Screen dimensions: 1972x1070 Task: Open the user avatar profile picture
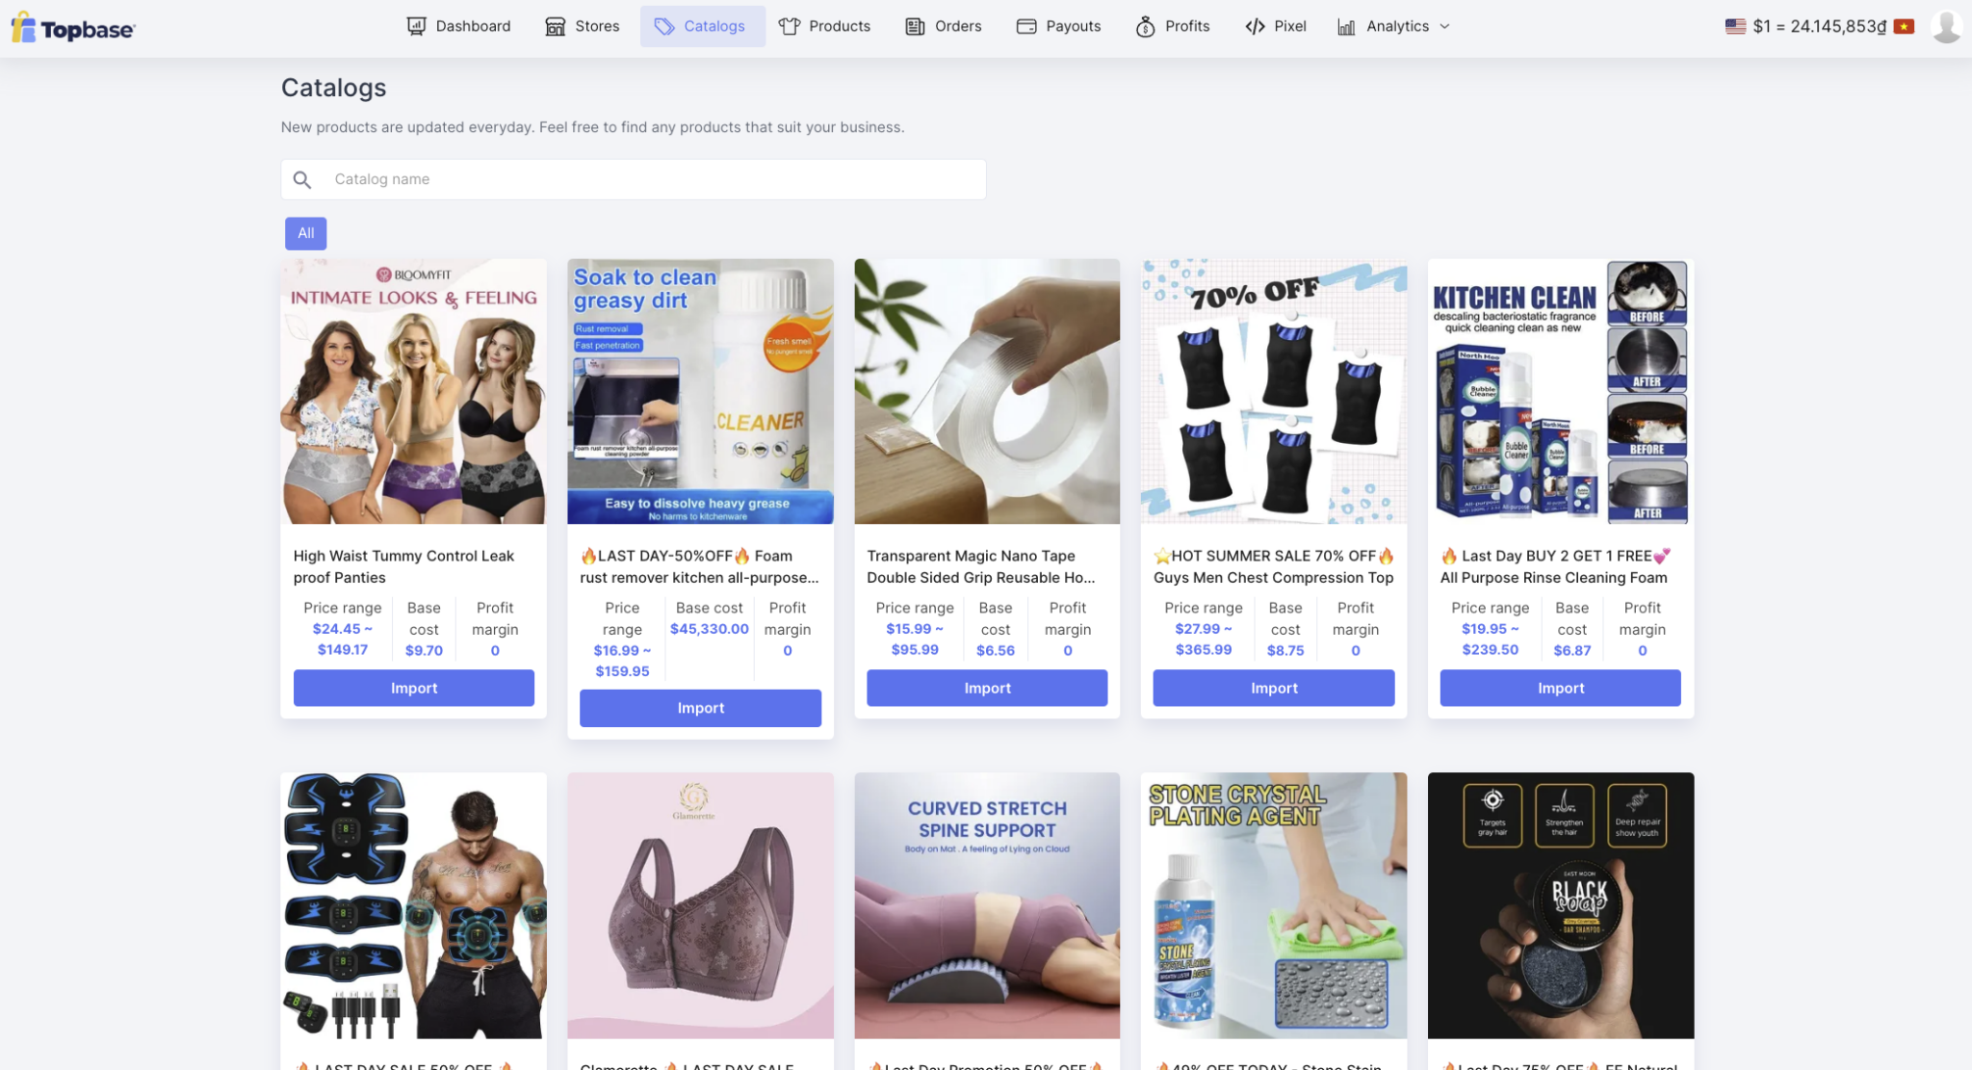[x=1946, y=26]
